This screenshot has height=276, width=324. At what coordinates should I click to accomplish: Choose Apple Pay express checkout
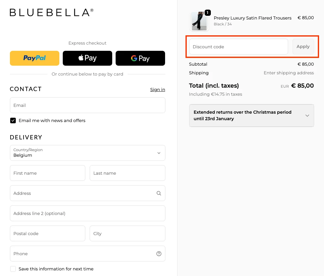[x=87, y=58]
